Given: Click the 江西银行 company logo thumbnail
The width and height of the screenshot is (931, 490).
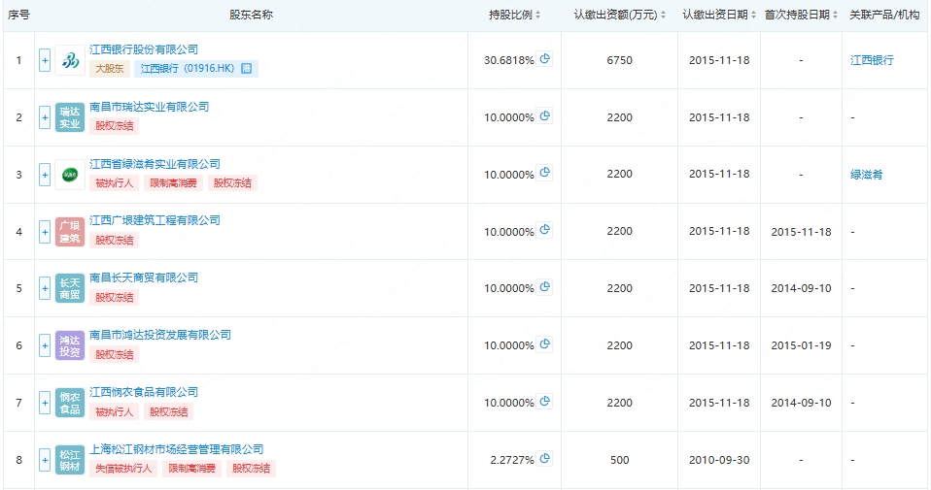Looking at the screenshot, I should [x=70, y=60].
